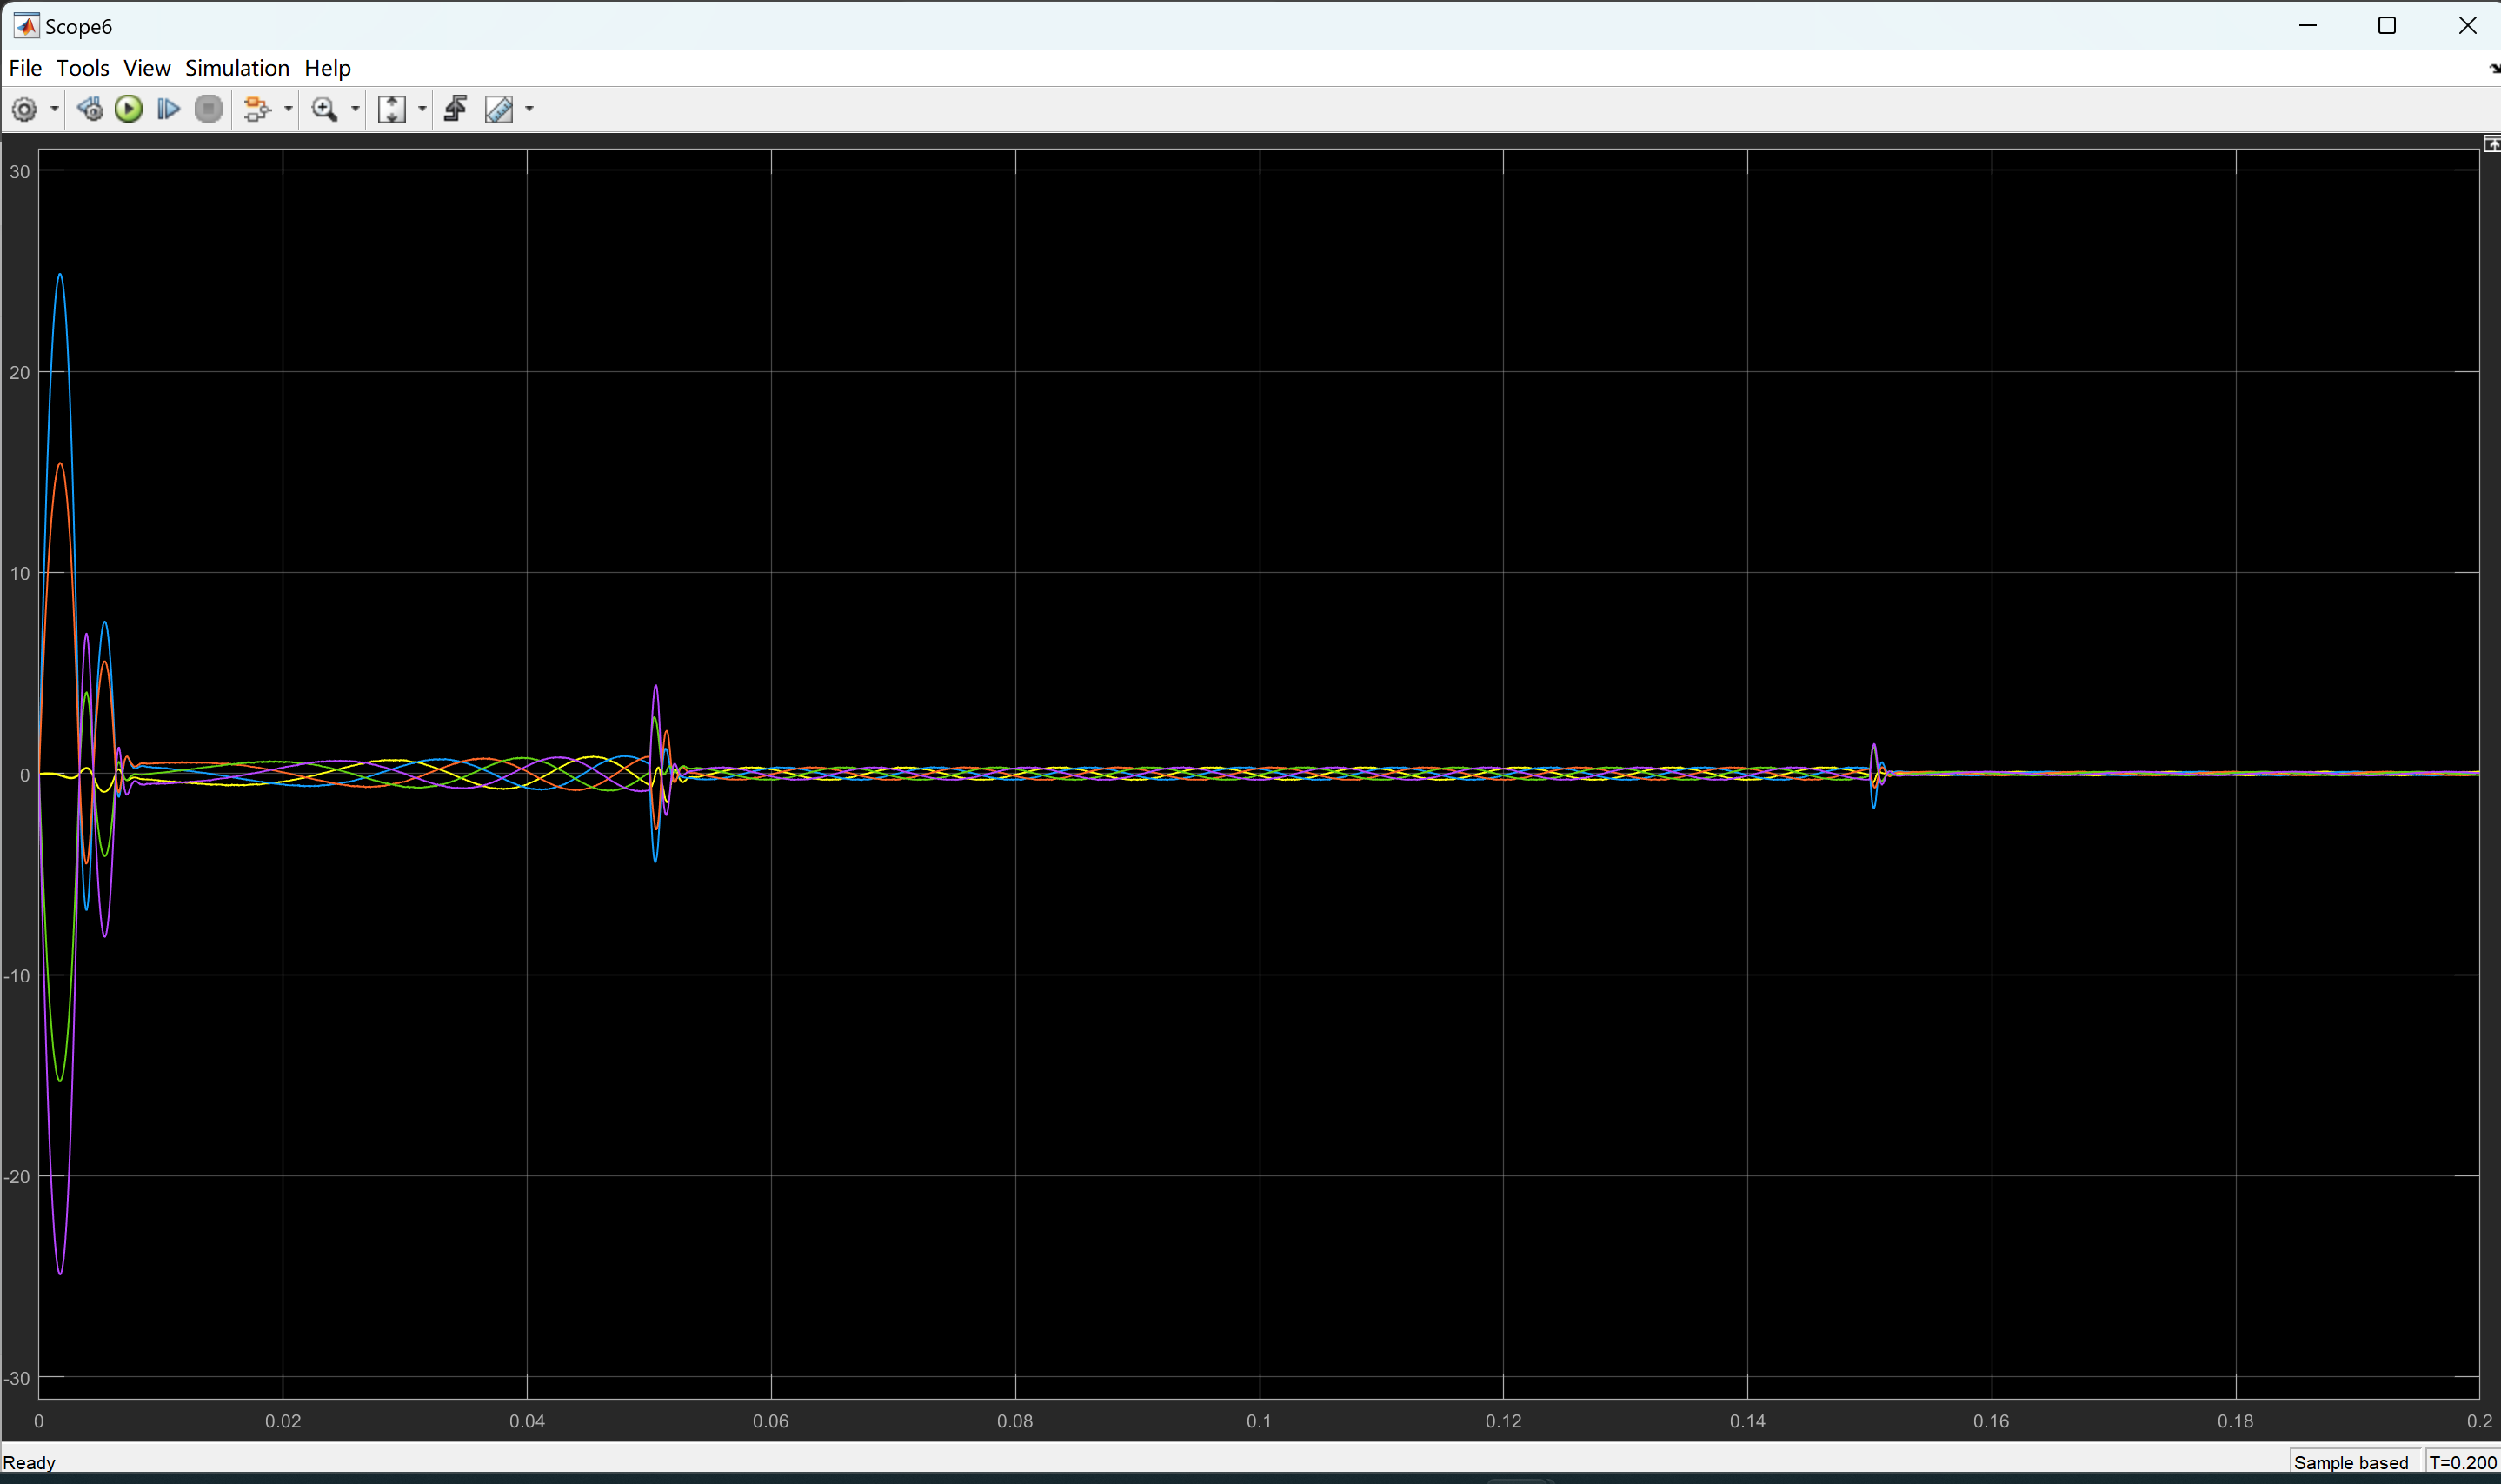Click the Highlight Simulink block icon
This screenshot has width=2501, height=1484.
tap(257, 109)
